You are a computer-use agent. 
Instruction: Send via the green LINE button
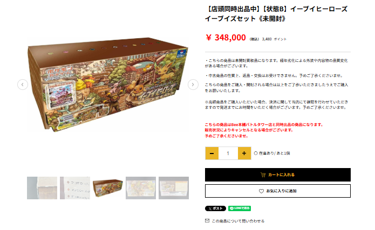(240, 208)
